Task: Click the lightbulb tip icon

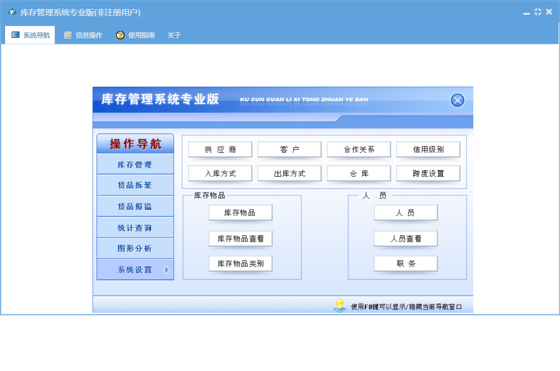Action: (x=339, y=306)
